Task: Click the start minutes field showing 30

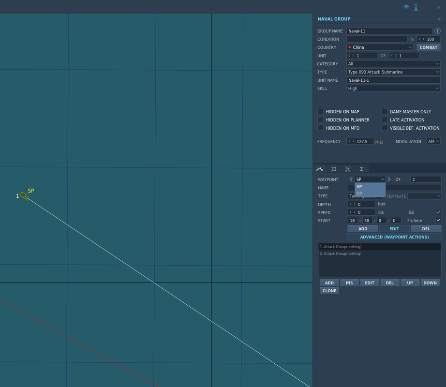Action: [367, 221]
